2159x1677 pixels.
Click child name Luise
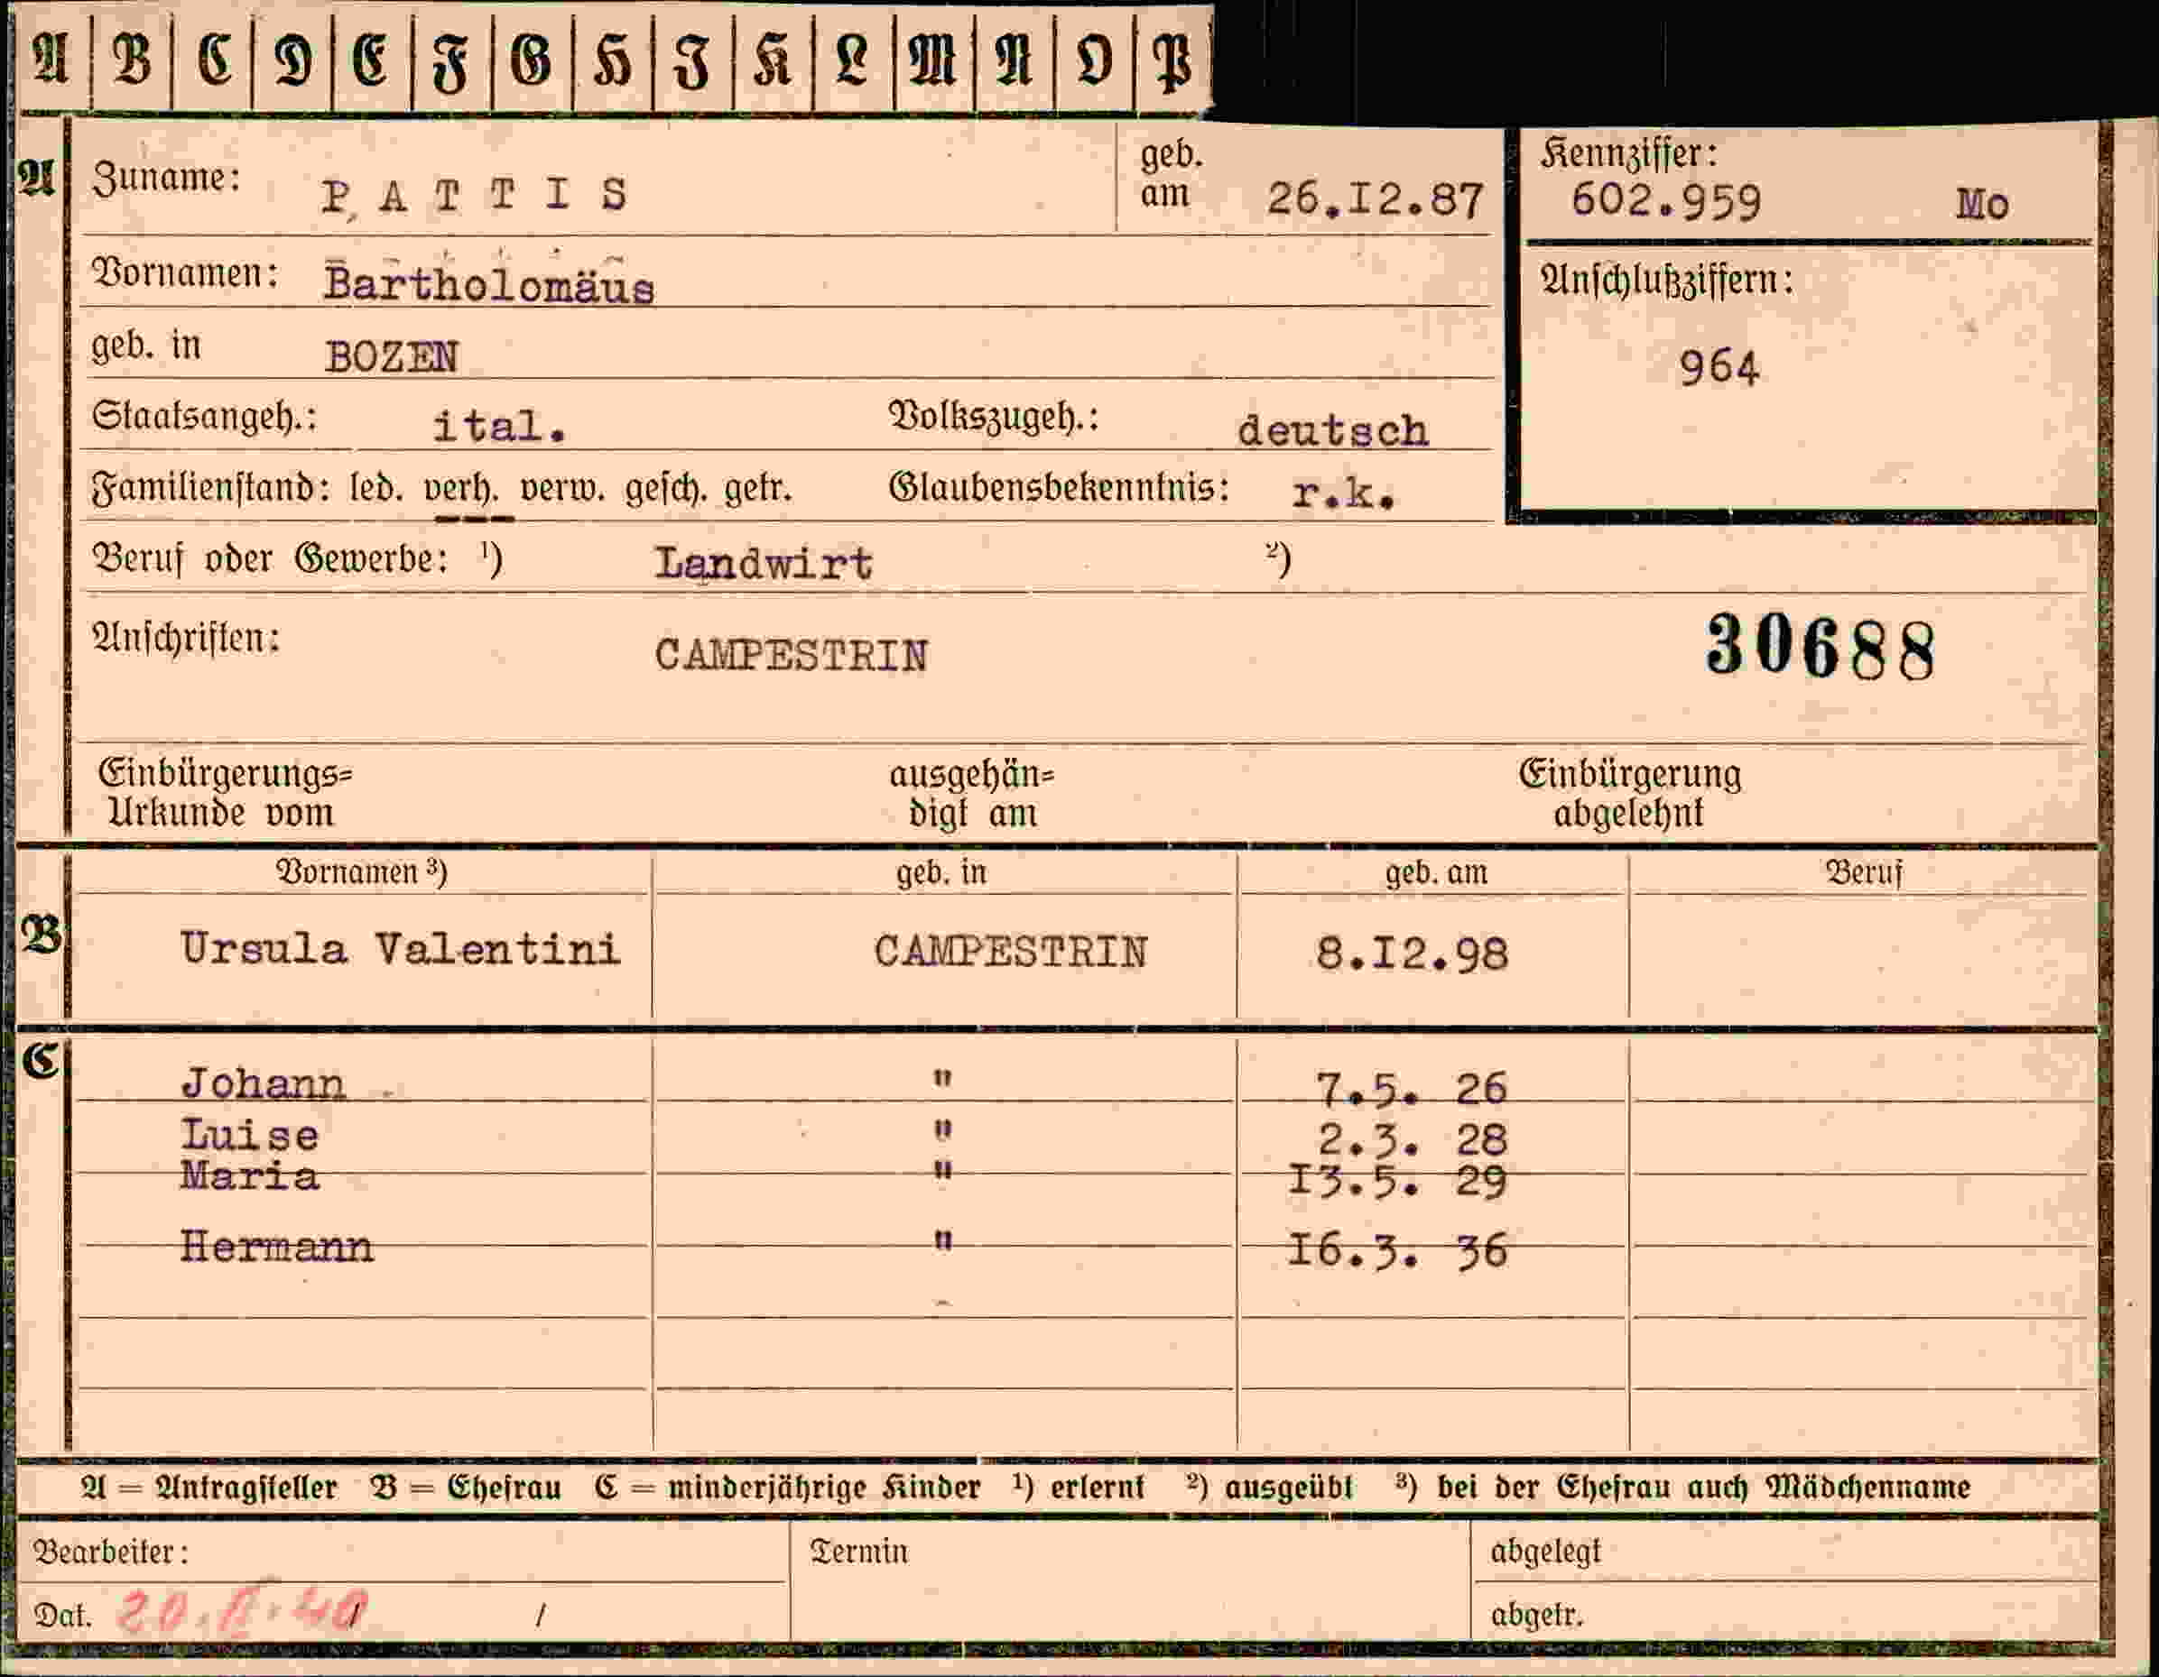point(250,1136)
